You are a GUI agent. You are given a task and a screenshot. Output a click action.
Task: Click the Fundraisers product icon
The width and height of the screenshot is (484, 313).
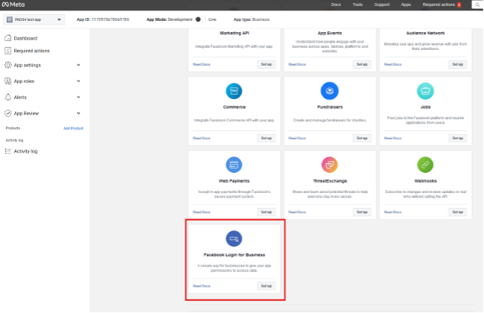pyautogui.click(x=329, y=91)
